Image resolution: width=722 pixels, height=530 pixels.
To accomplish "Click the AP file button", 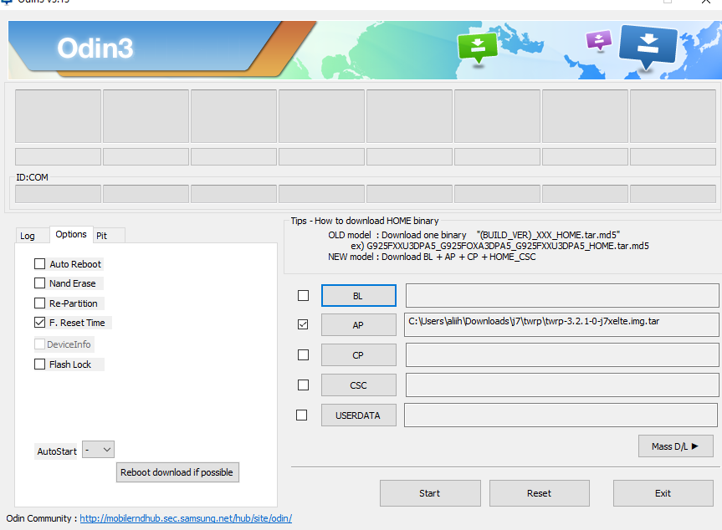I will coord(359,325).
